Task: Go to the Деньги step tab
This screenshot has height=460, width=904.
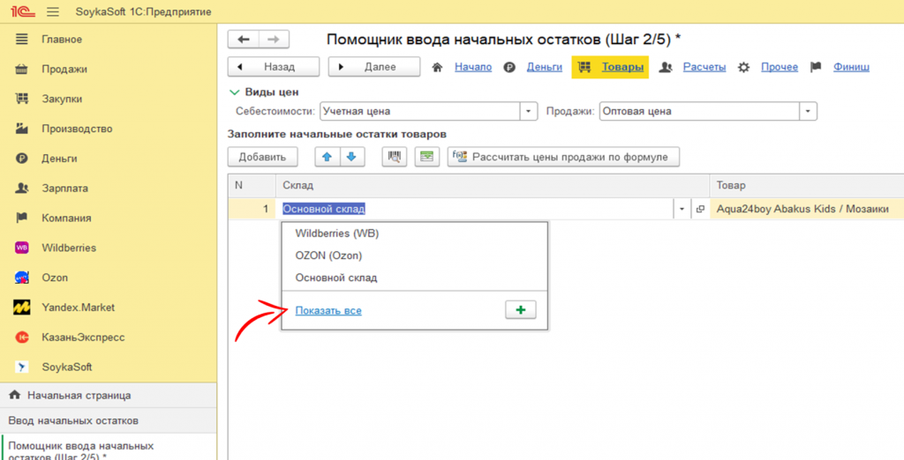Action: pos(544,67)
